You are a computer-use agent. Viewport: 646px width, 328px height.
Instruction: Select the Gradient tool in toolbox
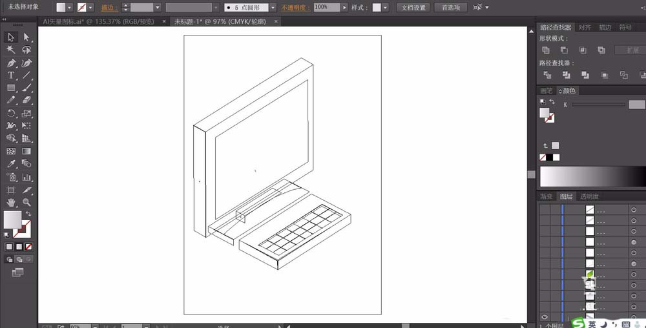coord(26,152)
